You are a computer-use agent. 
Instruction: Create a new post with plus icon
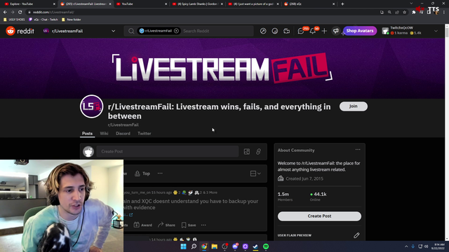[324, 31]
